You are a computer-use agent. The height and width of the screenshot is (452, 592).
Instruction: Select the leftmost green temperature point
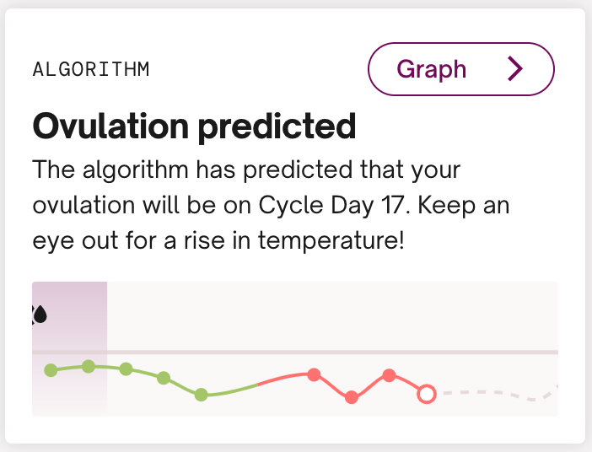tap(51, 369)
